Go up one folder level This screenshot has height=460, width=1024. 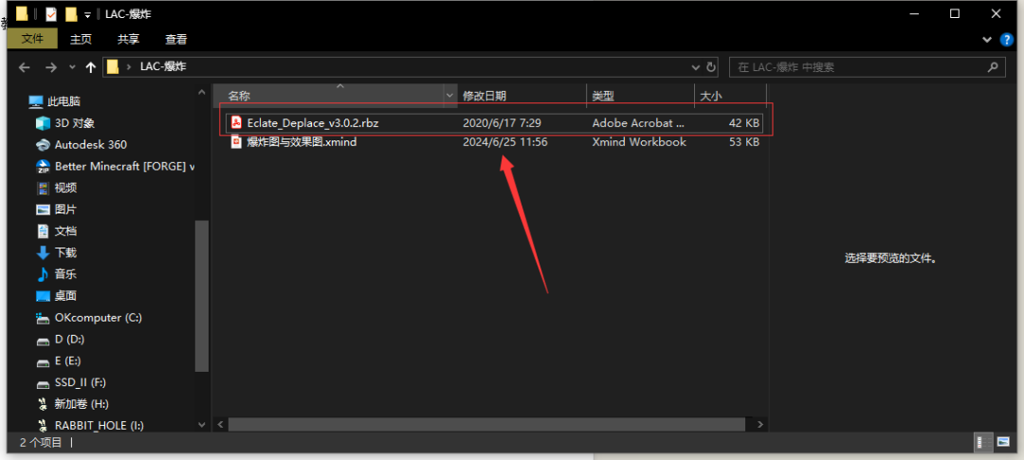(91, 66)
